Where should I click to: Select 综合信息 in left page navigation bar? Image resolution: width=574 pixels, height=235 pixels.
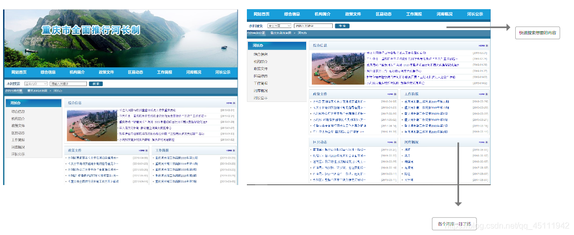[48, 72]
